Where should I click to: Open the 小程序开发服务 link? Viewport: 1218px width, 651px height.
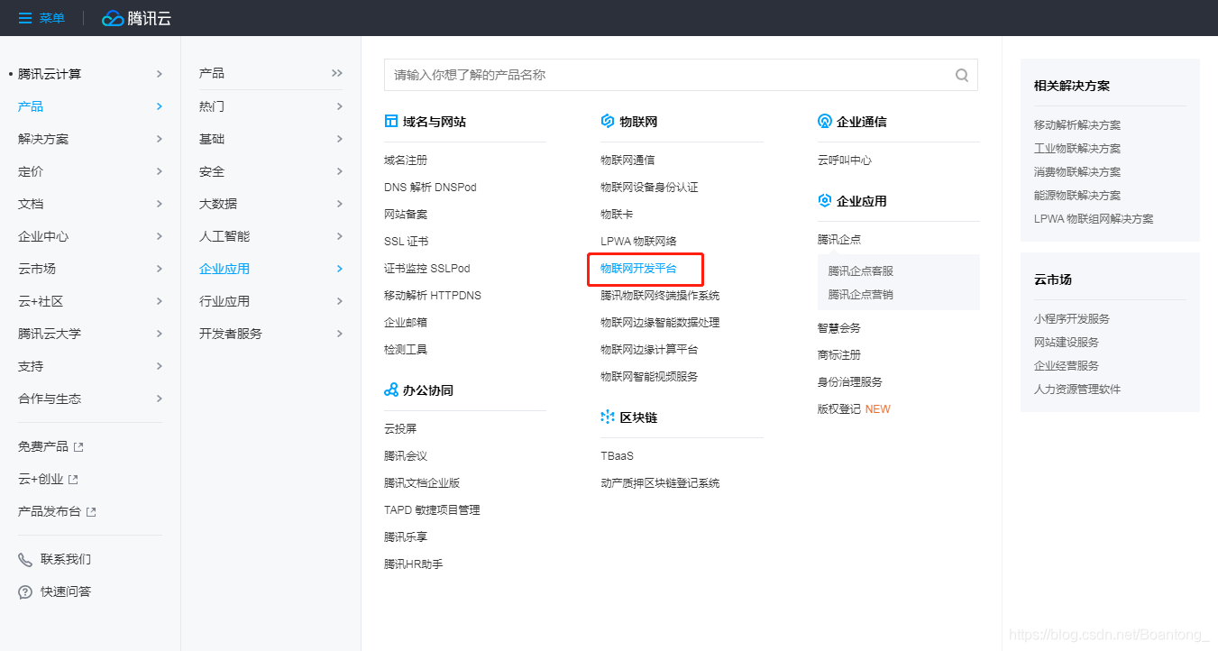click(1072, 319)
